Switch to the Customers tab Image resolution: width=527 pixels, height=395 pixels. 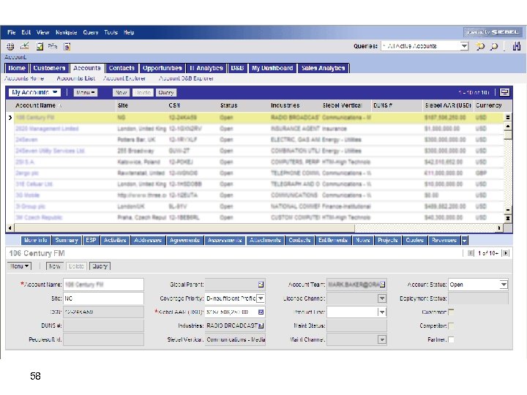pyautogui.click(x=49, y=68)
